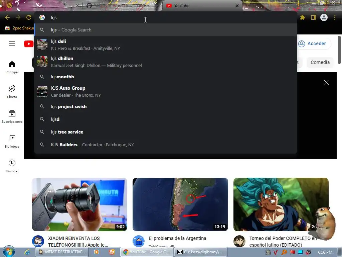Choose the 'KJS Builders' suggestion
Image resolution: width=342 pixels, height=257 pixels.
(x=166, y=145)
